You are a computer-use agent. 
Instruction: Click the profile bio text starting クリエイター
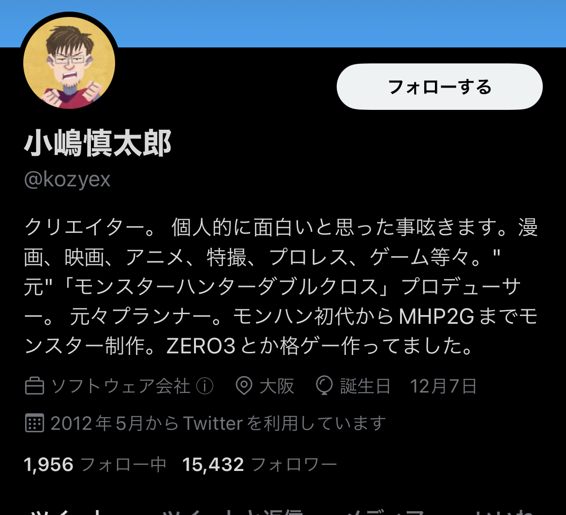pyautogui.click(x=281, y=287)
